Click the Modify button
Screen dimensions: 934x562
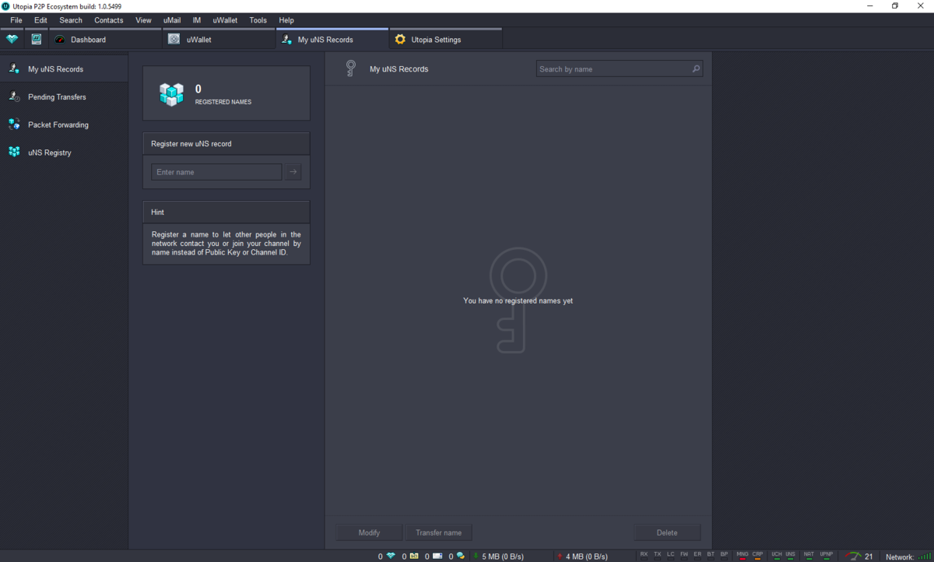pyautogui.click(x=369, y=532)
